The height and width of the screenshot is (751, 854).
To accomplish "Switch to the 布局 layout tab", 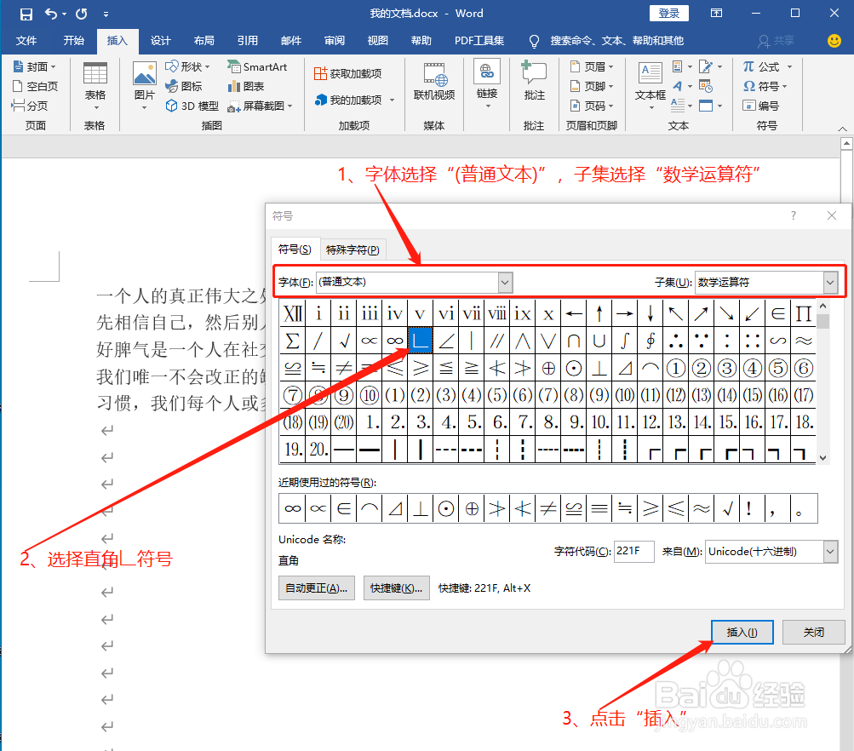I will coord(203,41).
